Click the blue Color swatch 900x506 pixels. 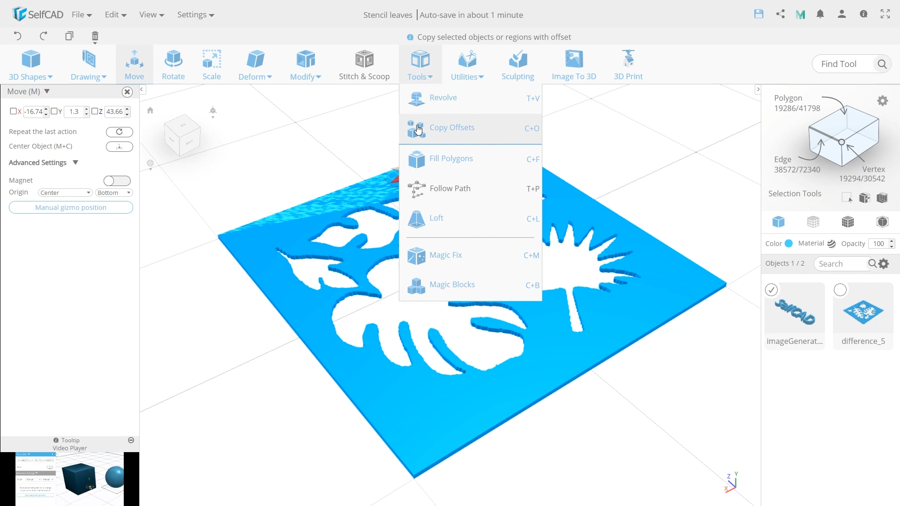tap(788, 244)
